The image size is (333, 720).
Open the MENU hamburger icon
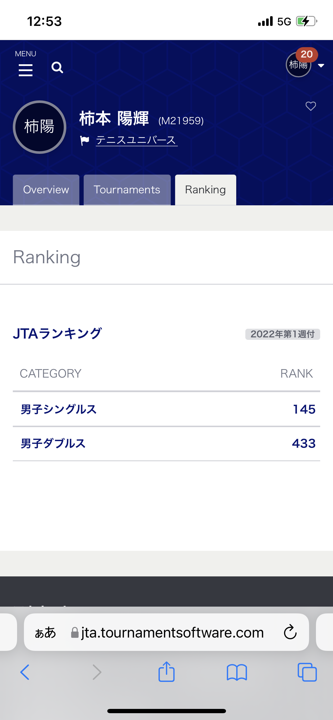click(x=26, y=70)
